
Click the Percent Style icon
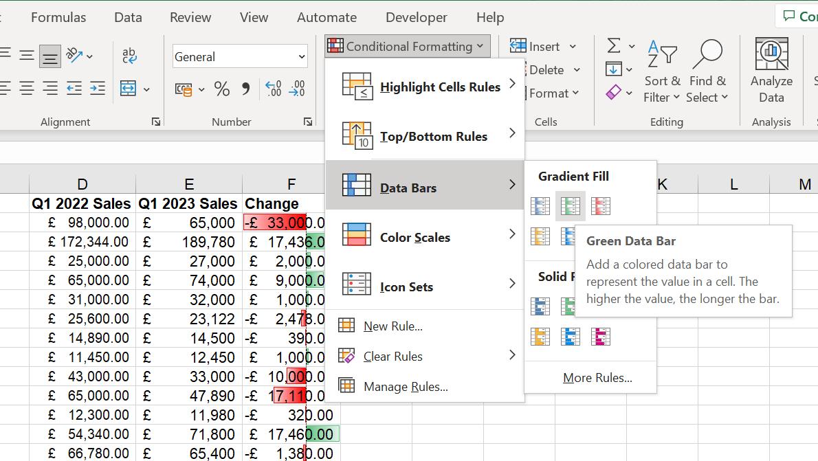(221, 89)
